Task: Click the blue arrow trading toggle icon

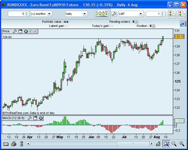Action: [184, 24]
